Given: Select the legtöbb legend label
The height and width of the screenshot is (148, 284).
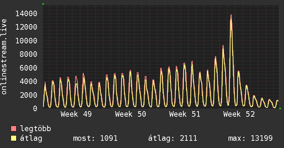Looking at the screenshot, I should coord(35,129).
